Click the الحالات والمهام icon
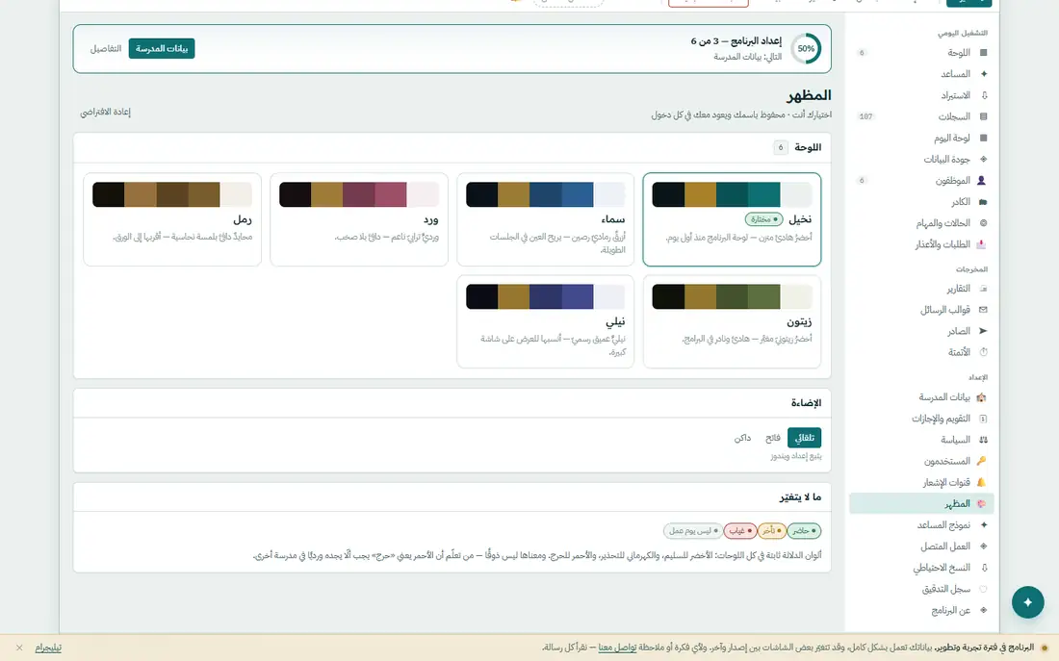 point(983,223)
